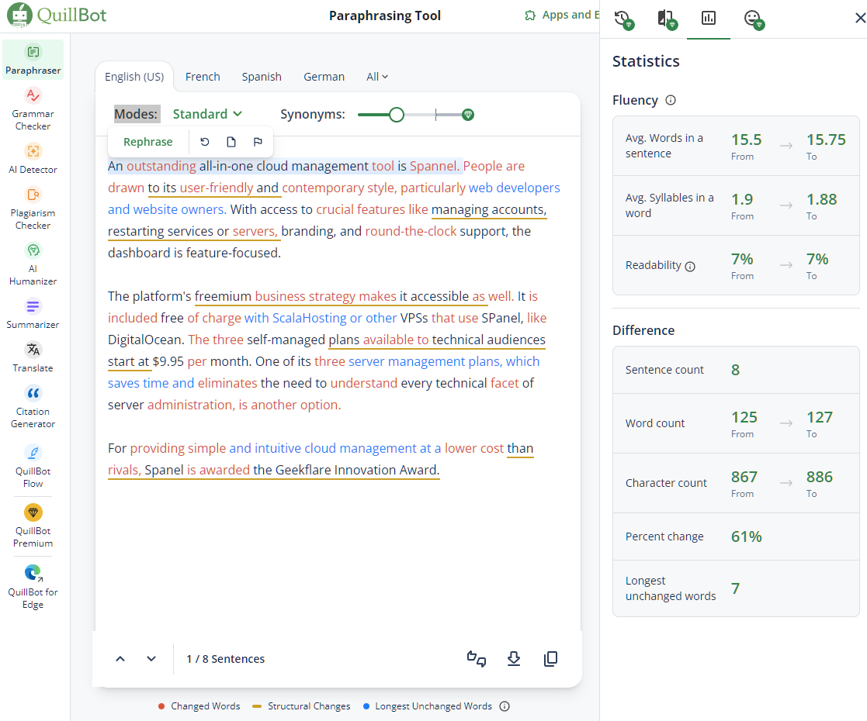This screenshot has width=867, height=721.
Task: Click the document icon in the Rephrase popup
Action: (231, 142)
